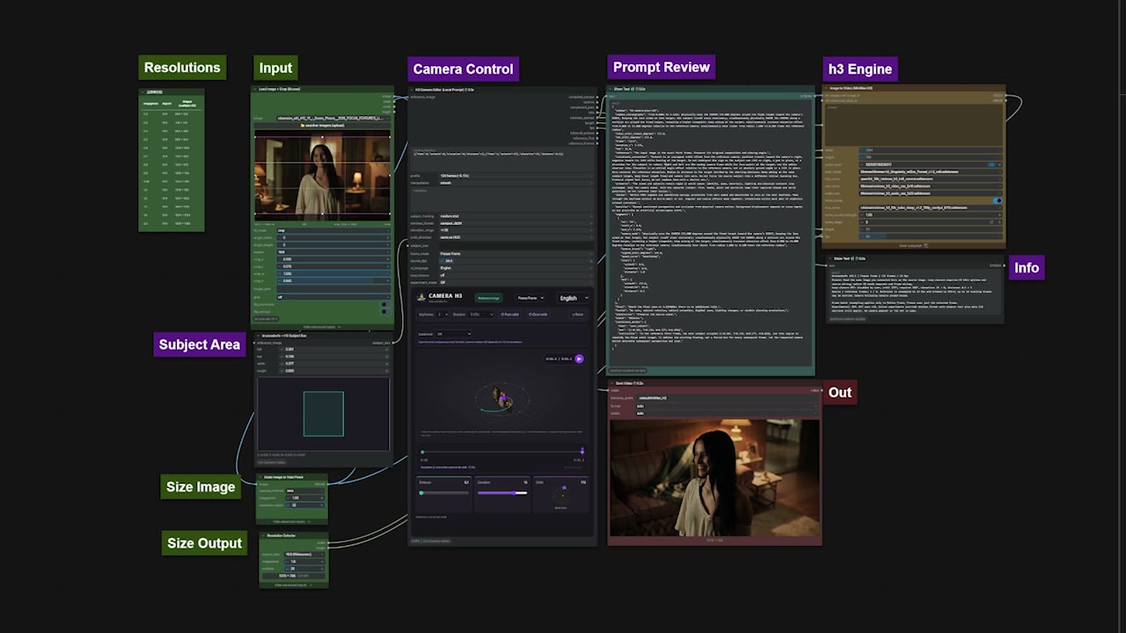
Task: Click the Distance slider in Camera H3
Action: (445, 493)
